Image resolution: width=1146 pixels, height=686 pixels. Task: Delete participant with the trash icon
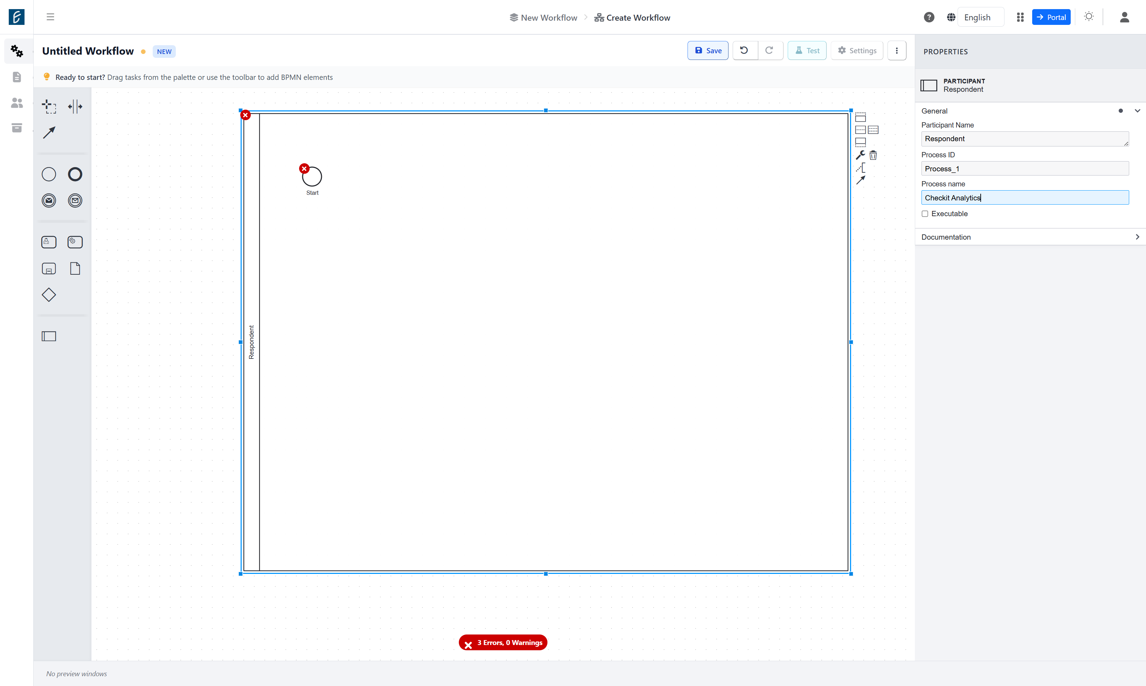point(873,155)
